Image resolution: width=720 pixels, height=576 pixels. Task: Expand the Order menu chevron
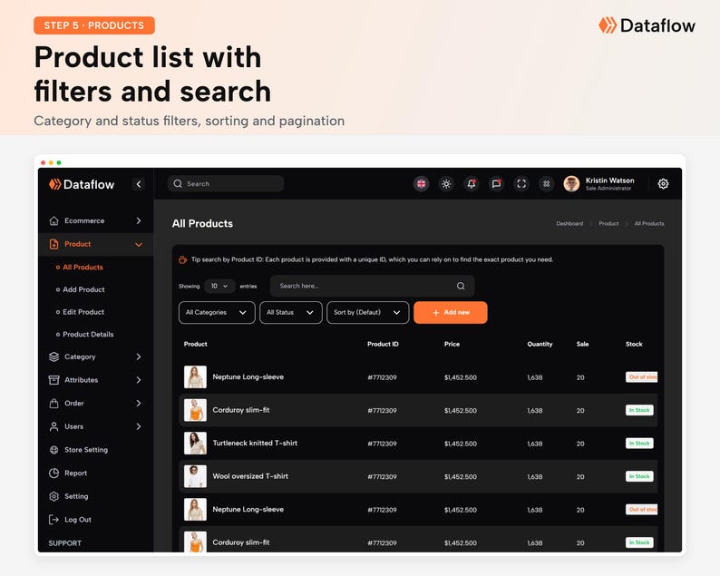[x=139, y=404]
